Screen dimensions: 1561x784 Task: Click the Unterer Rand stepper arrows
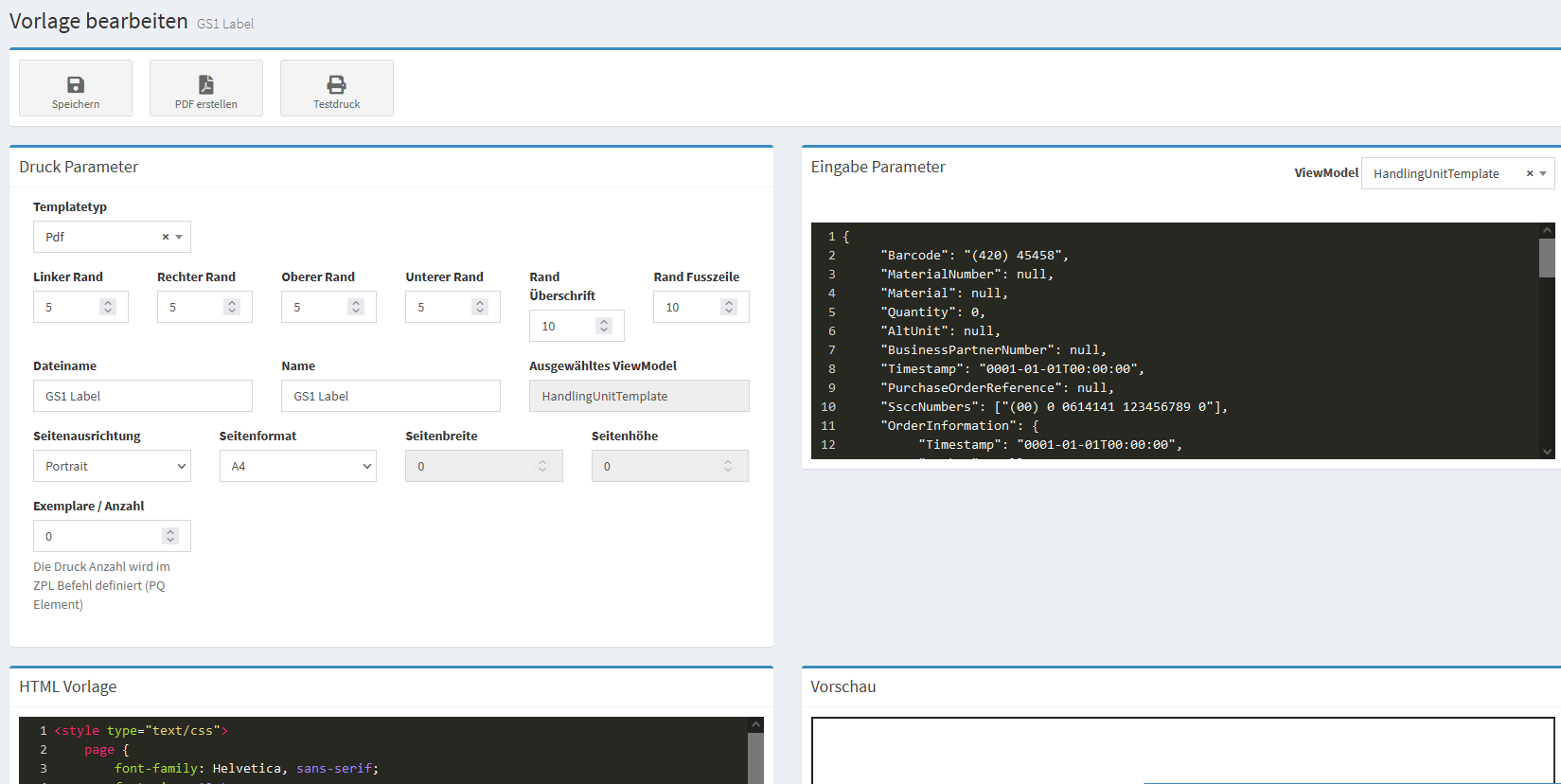tap(480, 307)
